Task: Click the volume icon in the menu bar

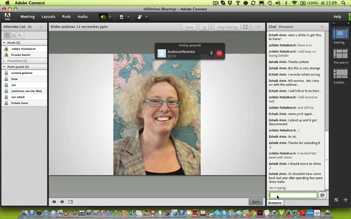Action: tap(278, 3)
